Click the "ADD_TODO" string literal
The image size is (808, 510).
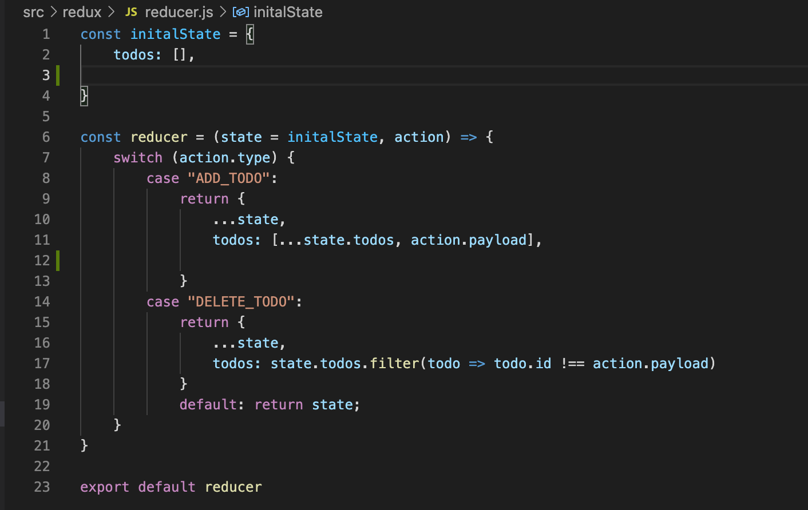pos(228,178)
